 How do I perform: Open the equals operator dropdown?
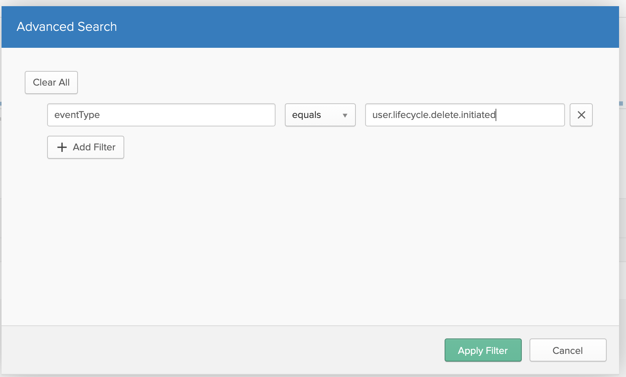pos(320,115)
